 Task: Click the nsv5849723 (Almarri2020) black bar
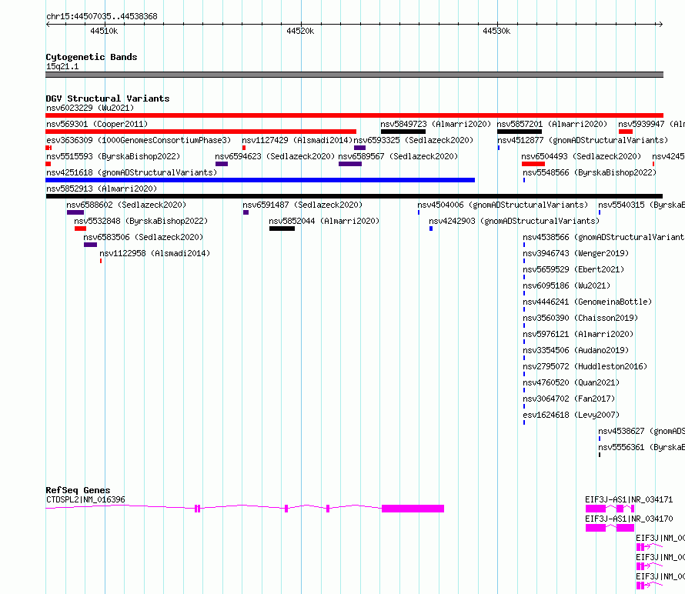tap(403, 132)
